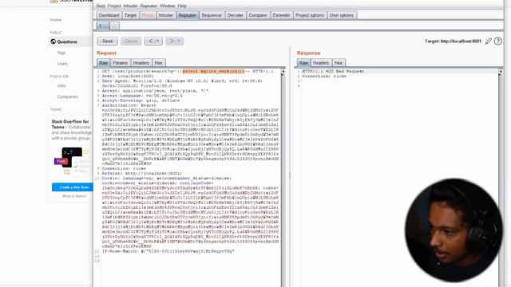
Task: Open the Window menu
Action: point(168,6)
